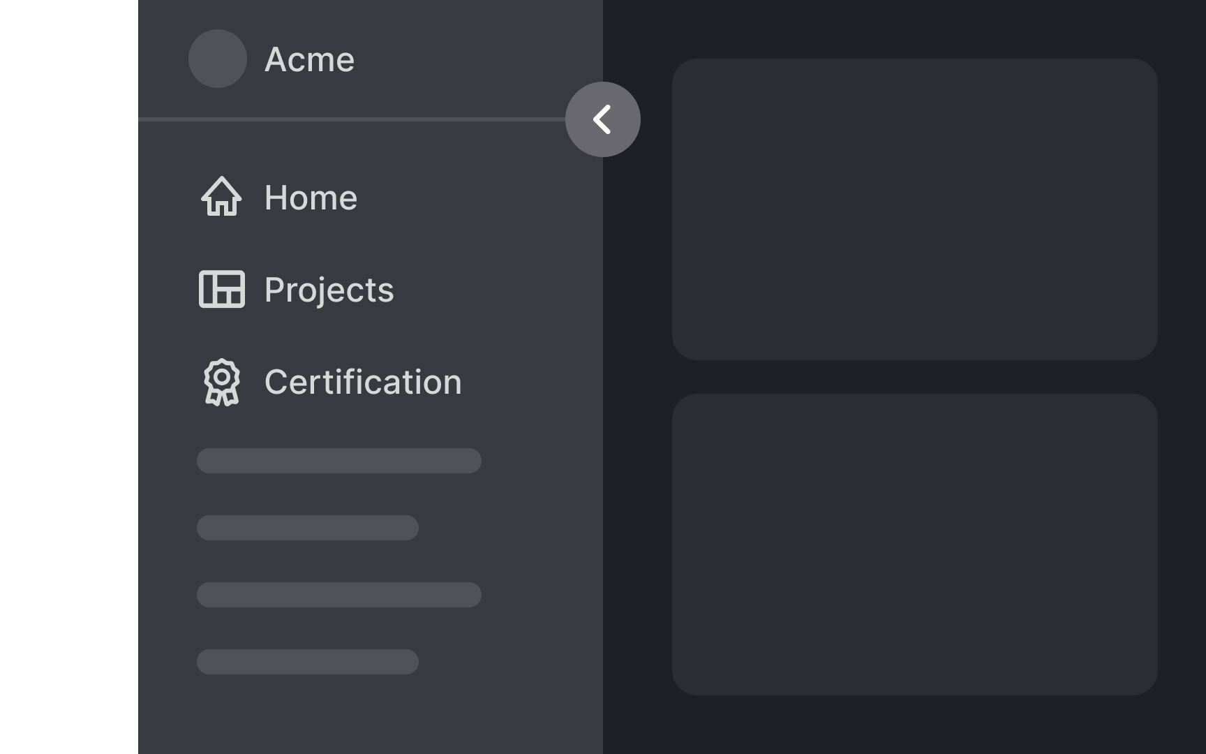Click the Certification badge icon
This screenshot has width=1206, height=754.
click(221, 382)
